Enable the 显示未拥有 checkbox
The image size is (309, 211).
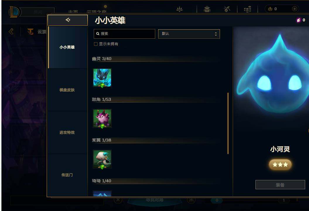pos(96,44)
